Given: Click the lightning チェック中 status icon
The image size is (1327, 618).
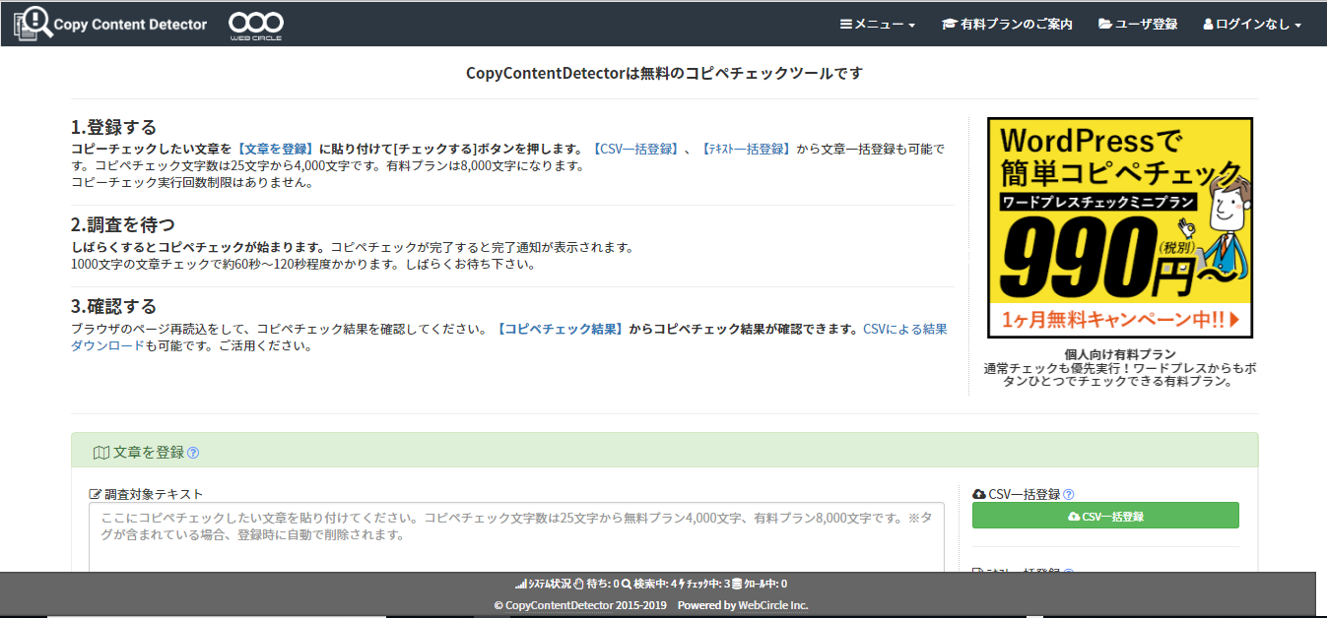Looking at the screenshot, I should (682, 584).
